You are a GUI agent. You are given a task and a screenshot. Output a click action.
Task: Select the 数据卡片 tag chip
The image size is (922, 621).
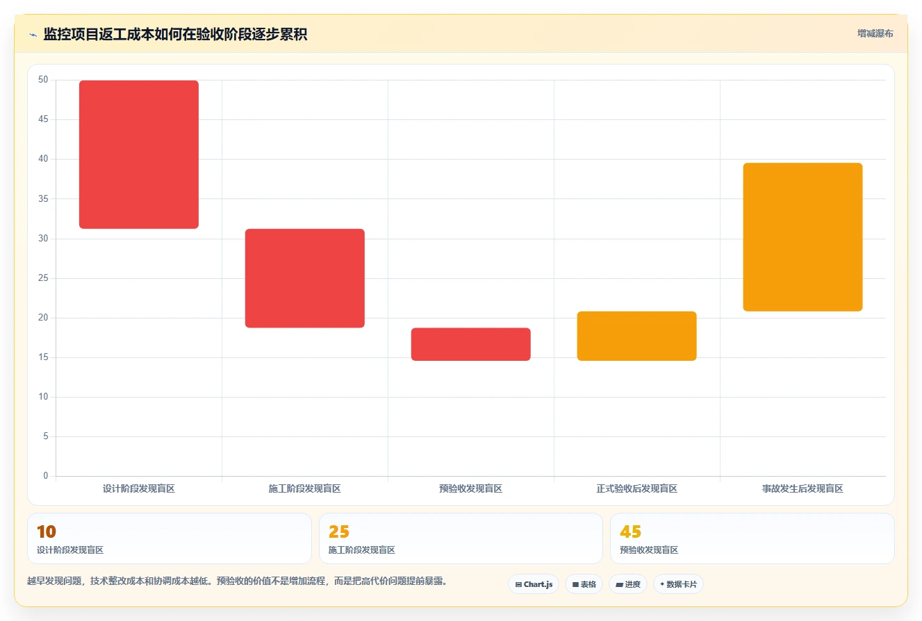coord(678,584)
